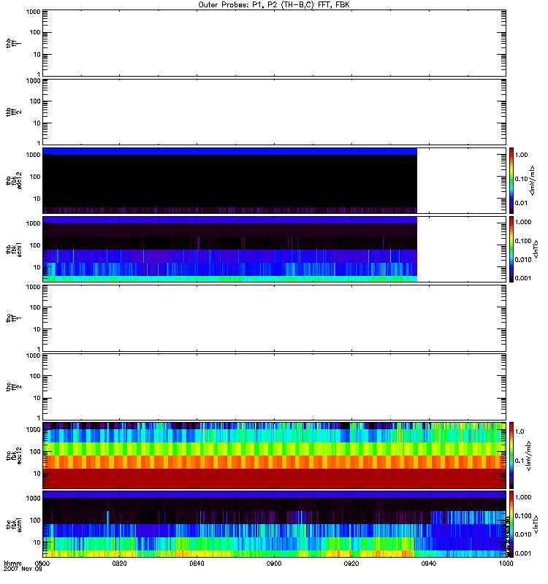Click the <|mV/m|> unit label of thc edc12 color bar

[528, 456]
